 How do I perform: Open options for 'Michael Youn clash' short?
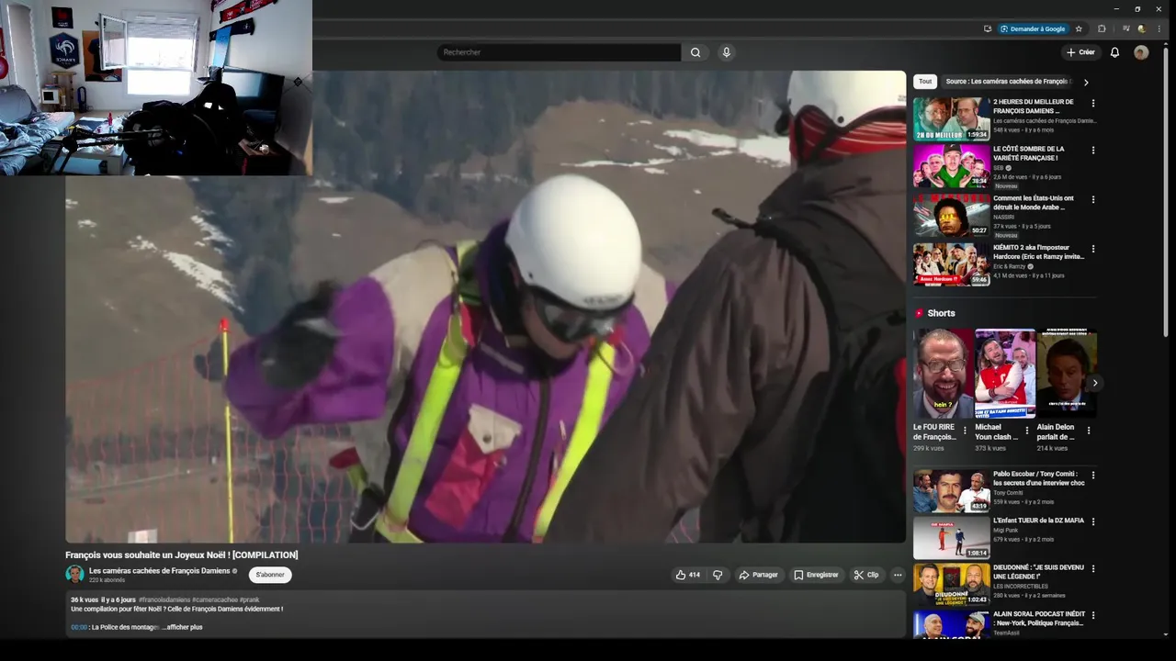pos(1026,430)
